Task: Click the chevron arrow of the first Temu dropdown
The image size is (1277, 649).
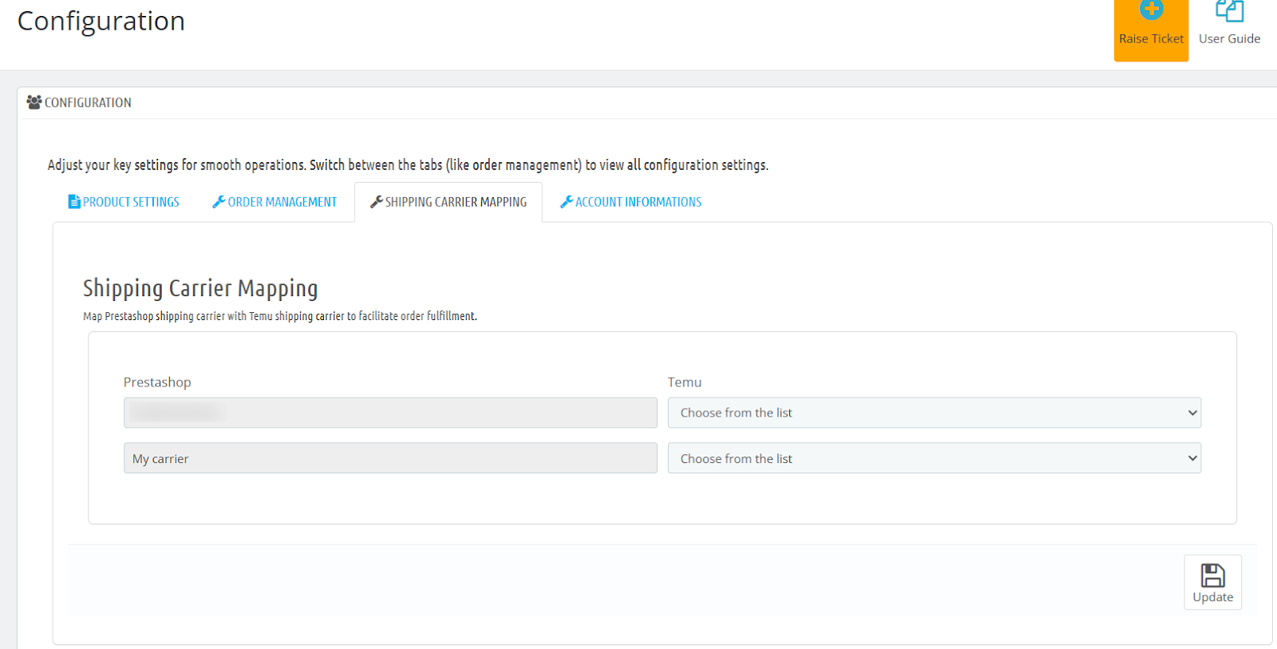Action: 1192,413
